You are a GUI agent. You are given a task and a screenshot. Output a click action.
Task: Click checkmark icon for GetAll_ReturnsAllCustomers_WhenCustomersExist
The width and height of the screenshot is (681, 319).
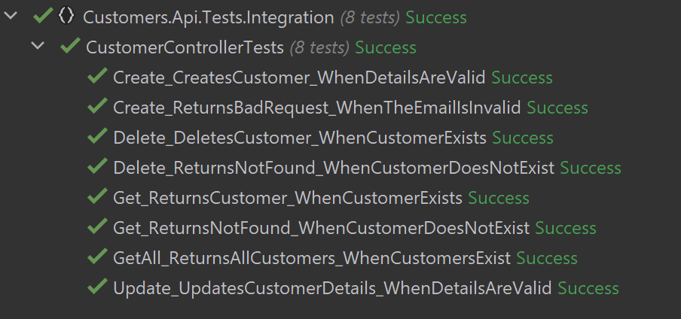point(97,258)
